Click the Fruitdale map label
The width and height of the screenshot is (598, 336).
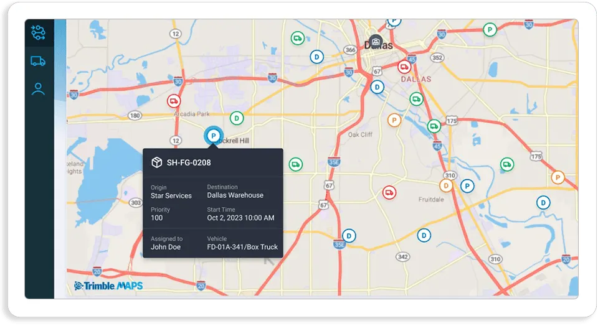point(431,199)
